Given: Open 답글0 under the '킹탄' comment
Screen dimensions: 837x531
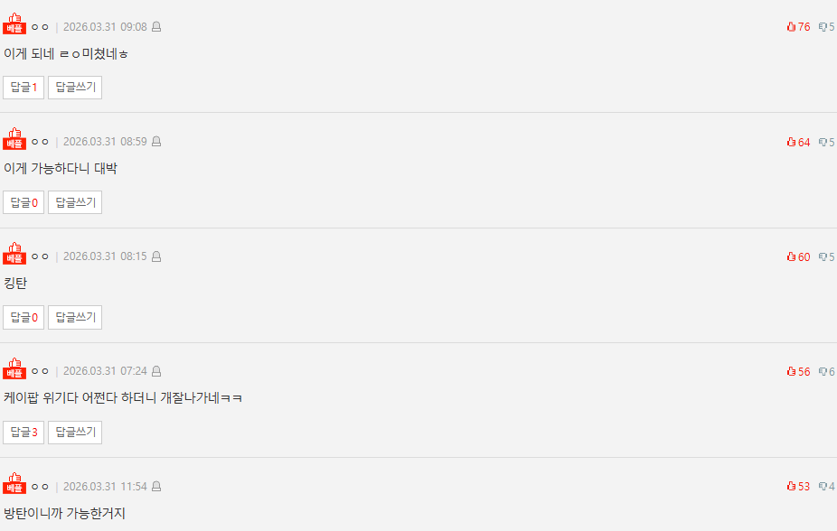Looking at the screenshot, I should click(x=24, y=317).
